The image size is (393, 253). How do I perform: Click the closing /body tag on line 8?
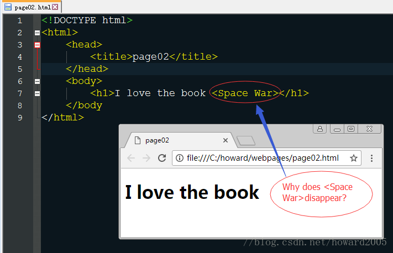(x=84, y=106)
